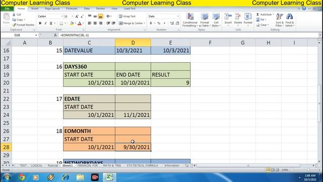
Task: Click the Excel icon on the taskbar
Action: [109, 177]
